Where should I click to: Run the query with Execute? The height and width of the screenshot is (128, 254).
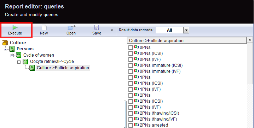pyautogui.click(x=15, y=30)
